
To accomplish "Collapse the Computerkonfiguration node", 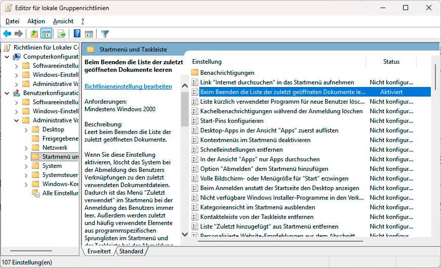I will pyautogui.click(x=7, y=57).
